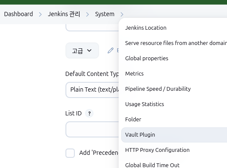Focus the List ID input field
The height and width of the screenshot is (168, 227).
[92, 129]
